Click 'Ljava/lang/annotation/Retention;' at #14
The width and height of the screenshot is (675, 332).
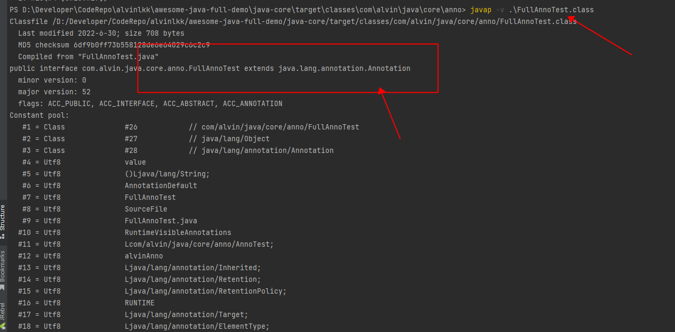[193, 279]
